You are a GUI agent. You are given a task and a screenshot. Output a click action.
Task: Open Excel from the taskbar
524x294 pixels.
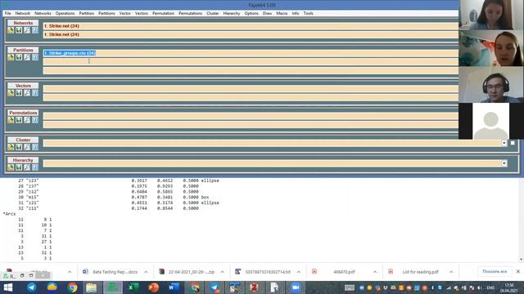[133, 287]
